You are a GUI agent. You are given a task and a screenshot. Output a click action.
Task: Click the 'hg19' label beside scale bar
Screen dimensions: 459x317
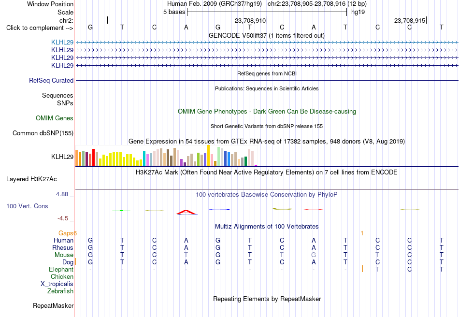[x=358, y=12]
